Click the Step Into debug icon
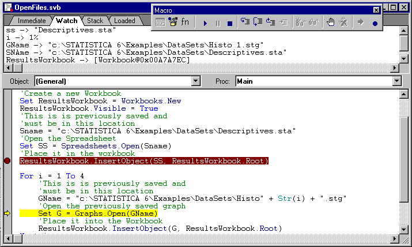 (245, 23)
